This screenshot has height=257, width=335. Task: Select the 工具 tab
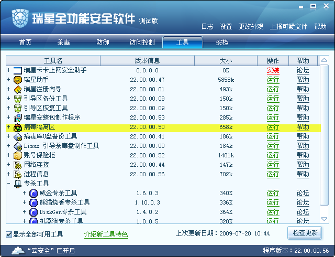(x=183, y=42)
